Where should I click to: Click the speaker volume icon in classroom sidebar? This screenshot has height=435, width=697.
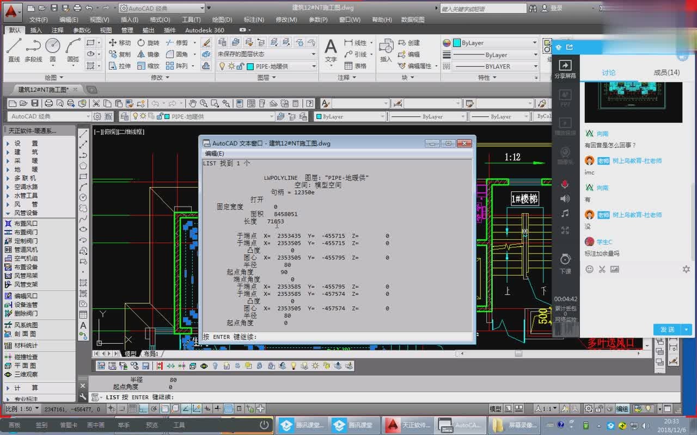click(565, 198)
